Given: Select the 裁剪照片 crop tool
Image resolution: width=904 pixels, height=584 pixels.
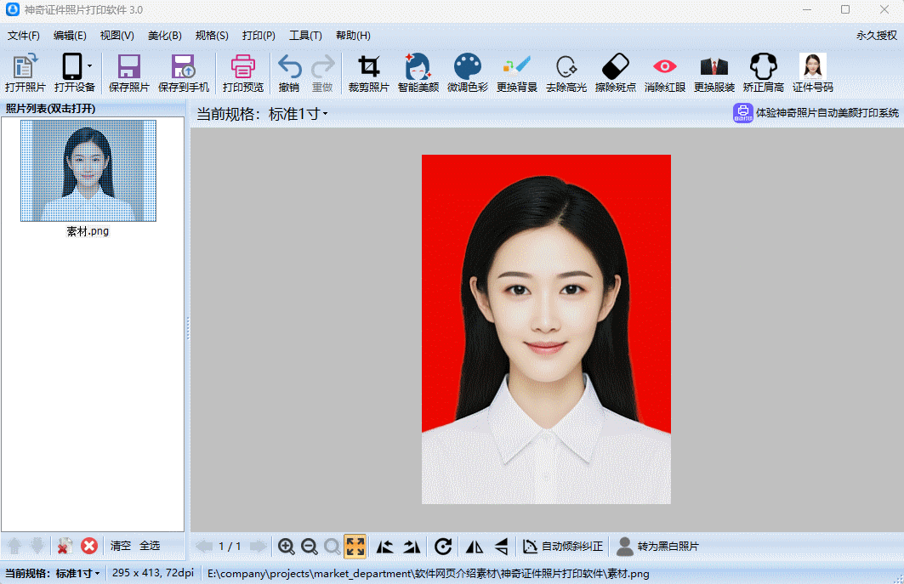Looking at the screenshot, I should pyautogui.click(x=368, y=73).
